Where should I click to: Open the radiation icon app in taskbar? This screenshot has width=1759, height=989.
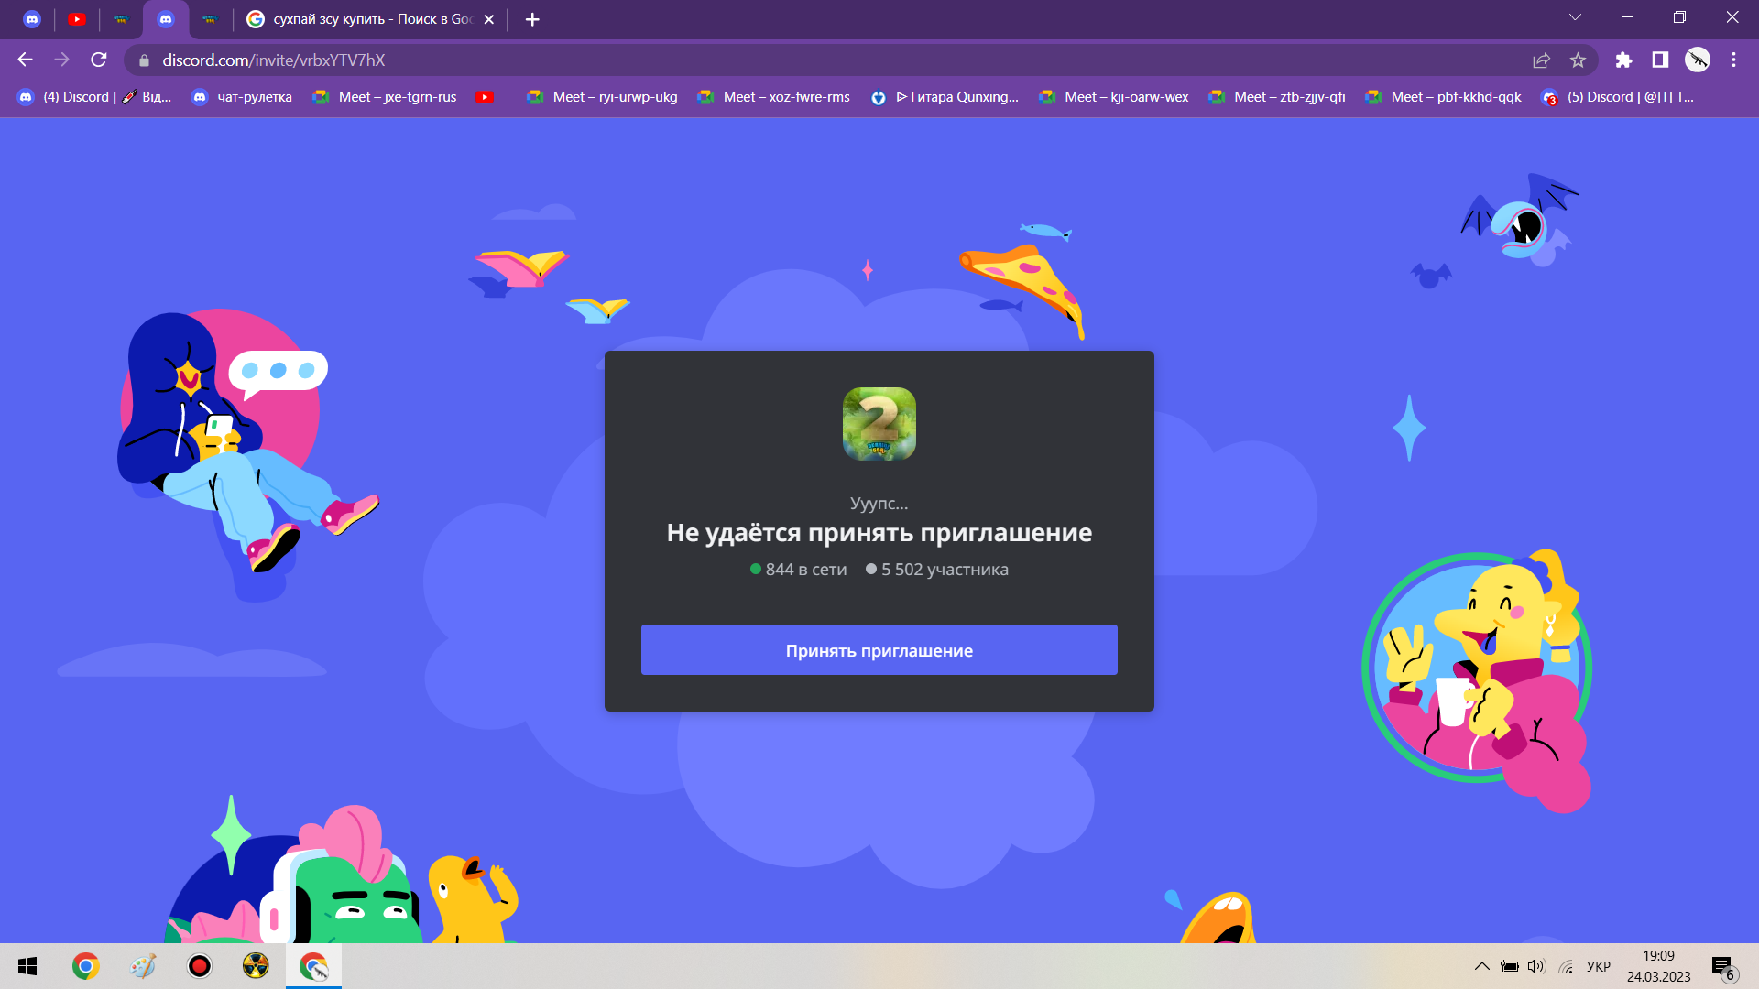256,966
